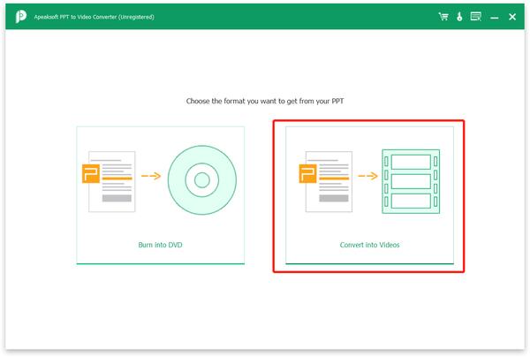
Task: Click the Apeaksoft logo in title bar
Action: (x=20, y=16)
